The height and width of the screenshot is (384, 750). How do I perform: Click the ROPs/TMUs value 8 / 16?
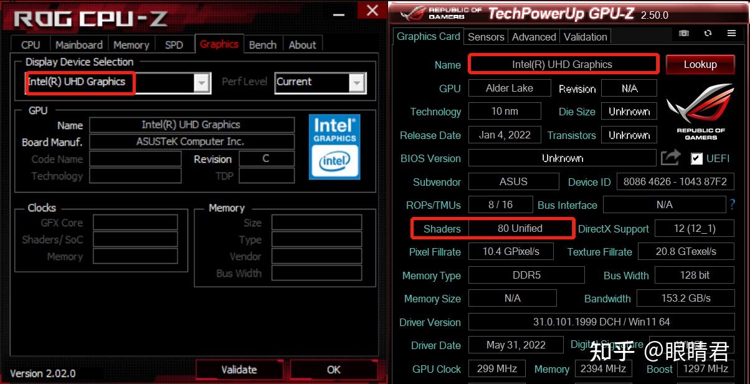(x=500, y=204)
